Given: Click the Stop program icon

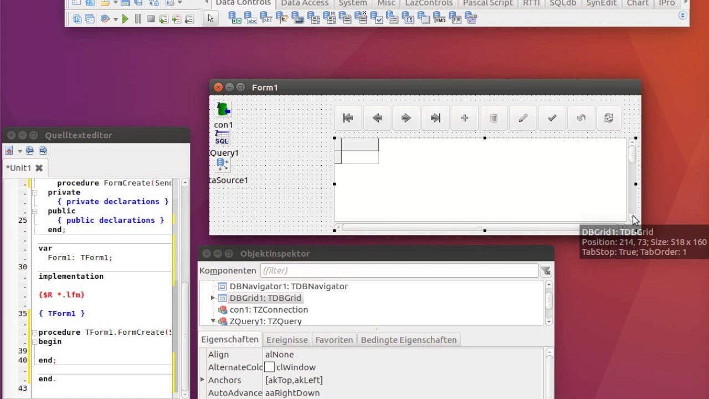Looking at the screenshot, I should click(x=151, y=19).
